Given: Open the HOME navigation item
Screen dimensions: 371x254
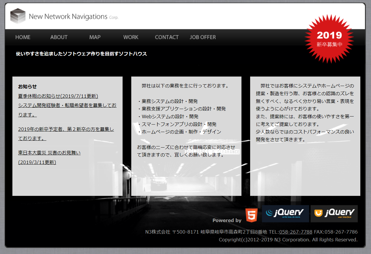Looking at the screenshot, I should [23, 37].
